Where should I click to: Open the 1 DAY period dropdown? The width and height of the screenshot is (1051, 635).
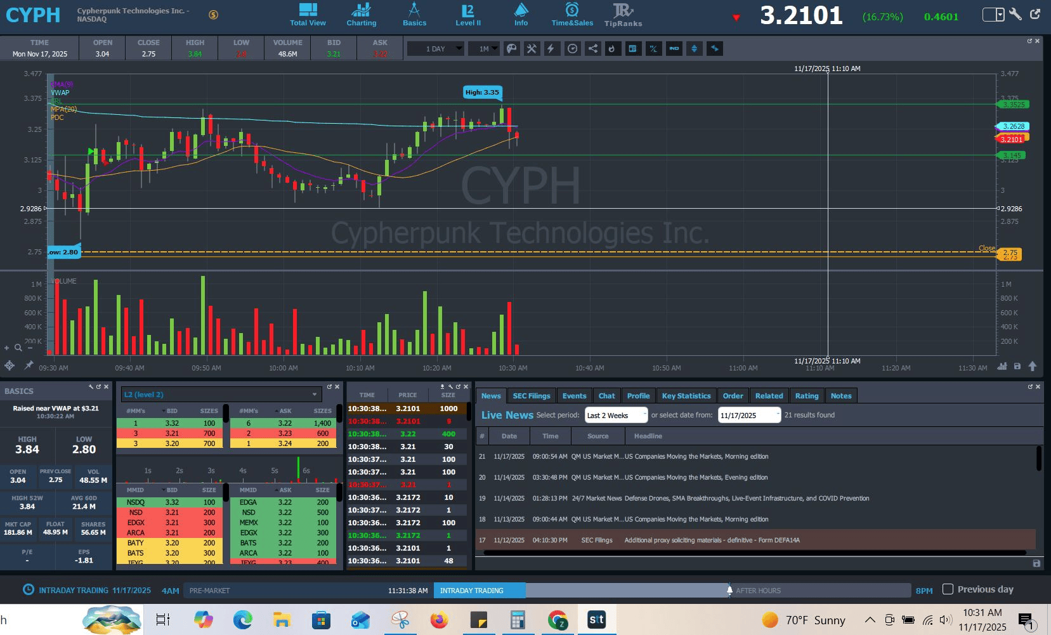435,49
